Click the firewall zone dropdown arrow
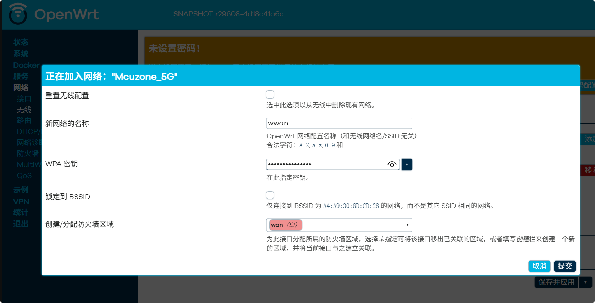 (x=407, y=225)
